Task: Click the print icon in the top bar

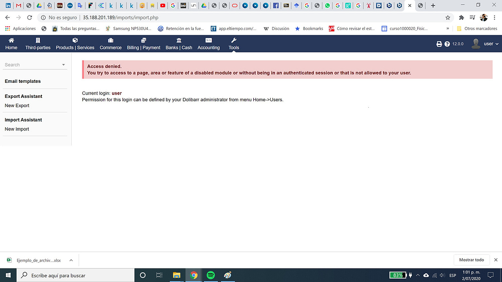Action: (439, 44)
